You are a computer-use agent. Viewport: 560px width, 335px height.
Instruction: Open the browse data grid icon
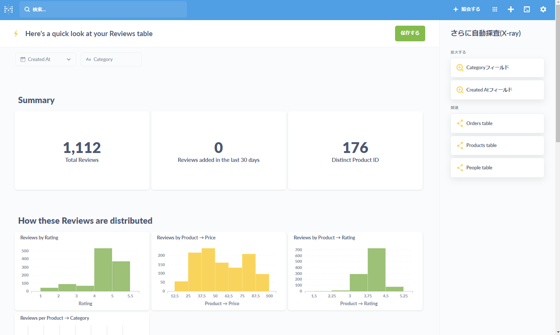tap(495, 9)
